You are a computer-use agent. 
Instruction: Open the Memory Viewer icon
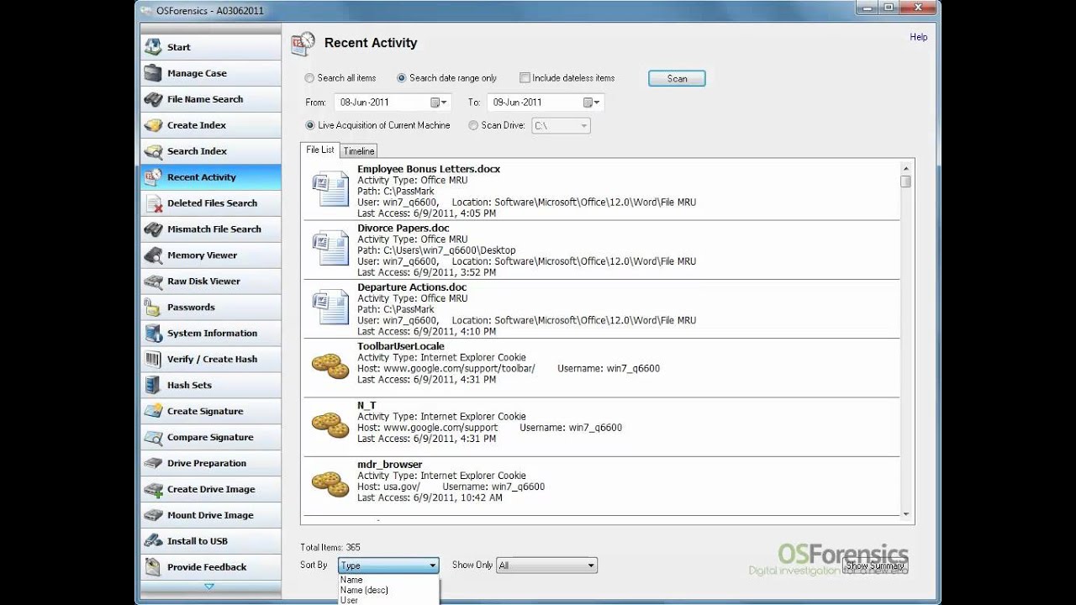click(153, 255)
